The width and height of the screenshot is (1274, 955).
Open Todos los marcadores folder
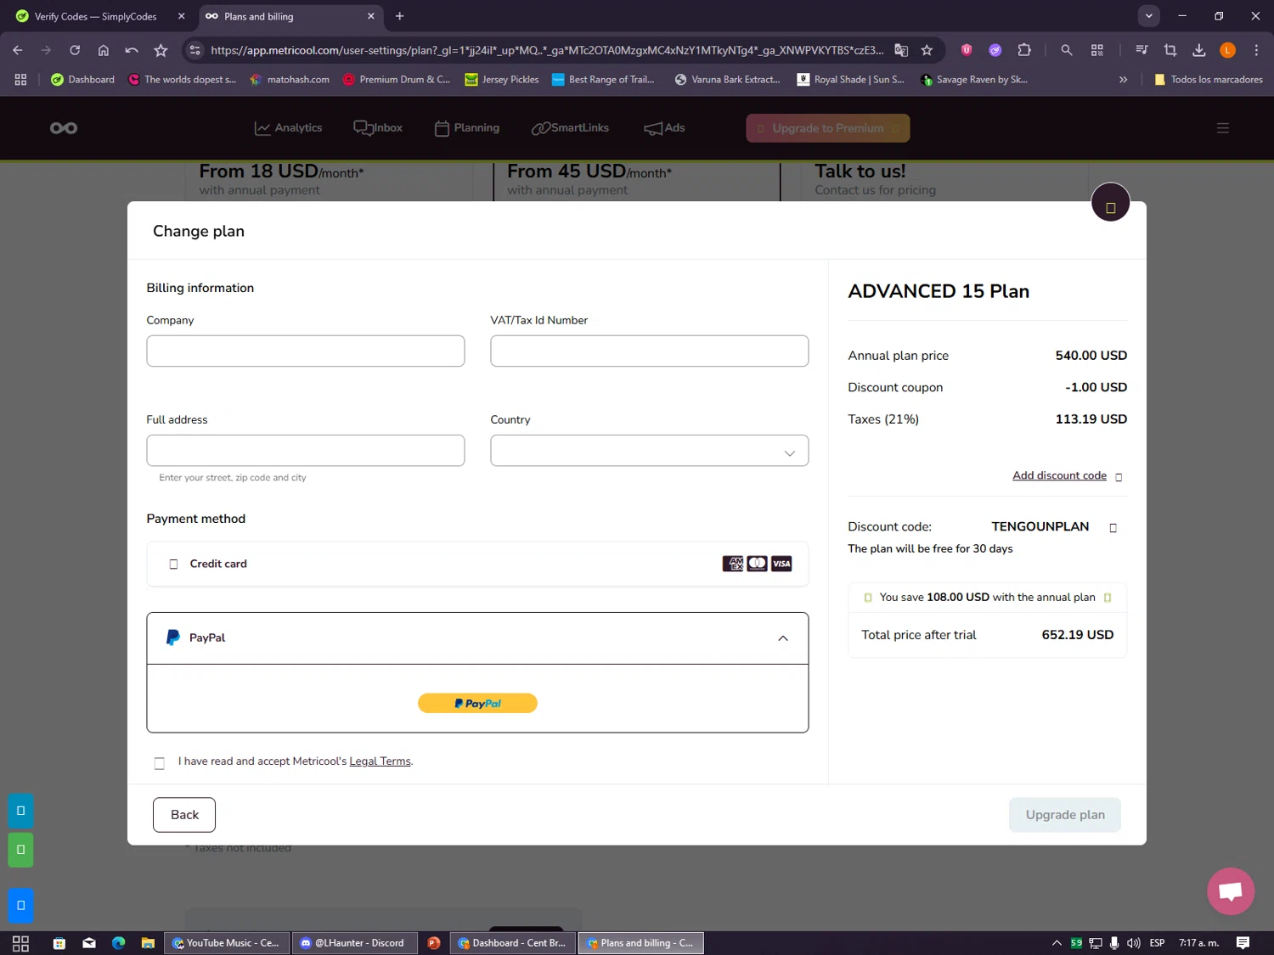1208,80
